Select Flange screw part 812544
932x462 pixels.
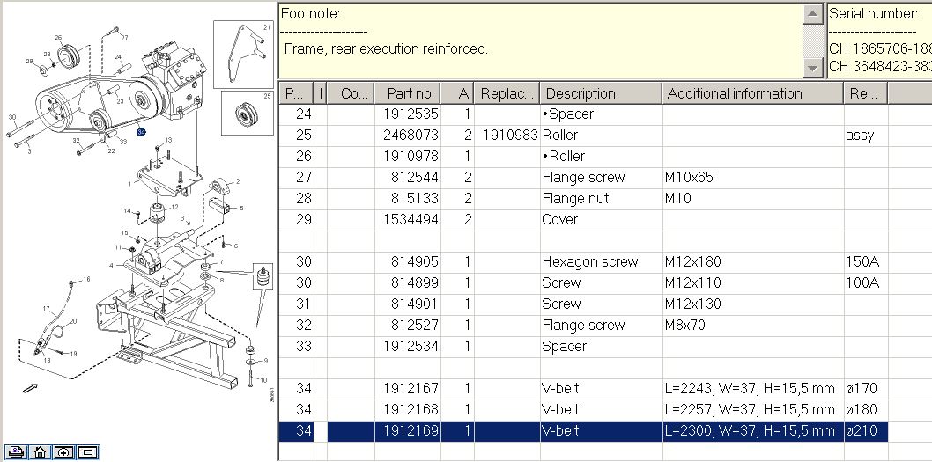point(583,177)
